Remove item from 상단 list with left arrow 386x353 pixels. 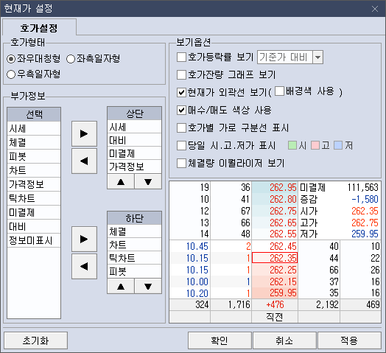(84, 161)
